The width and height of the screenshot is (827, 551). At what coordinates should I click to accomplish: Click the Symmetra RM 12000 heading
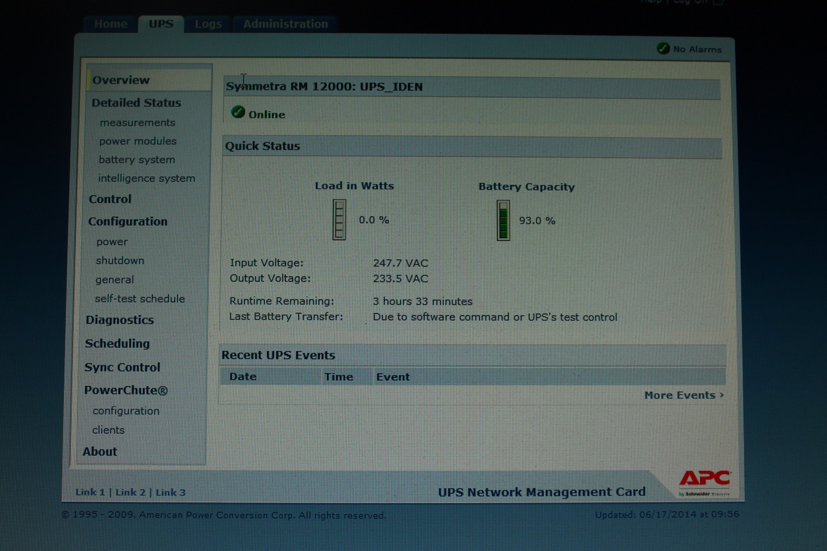[x=324, y=87]
